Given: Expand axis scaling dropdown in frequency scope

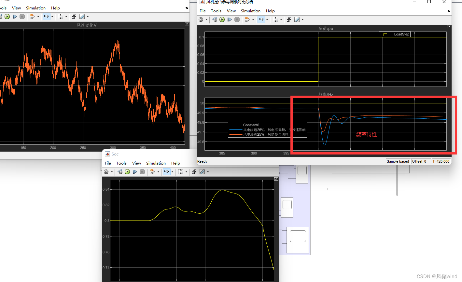Looking at the screenshot, I should 281,20.
